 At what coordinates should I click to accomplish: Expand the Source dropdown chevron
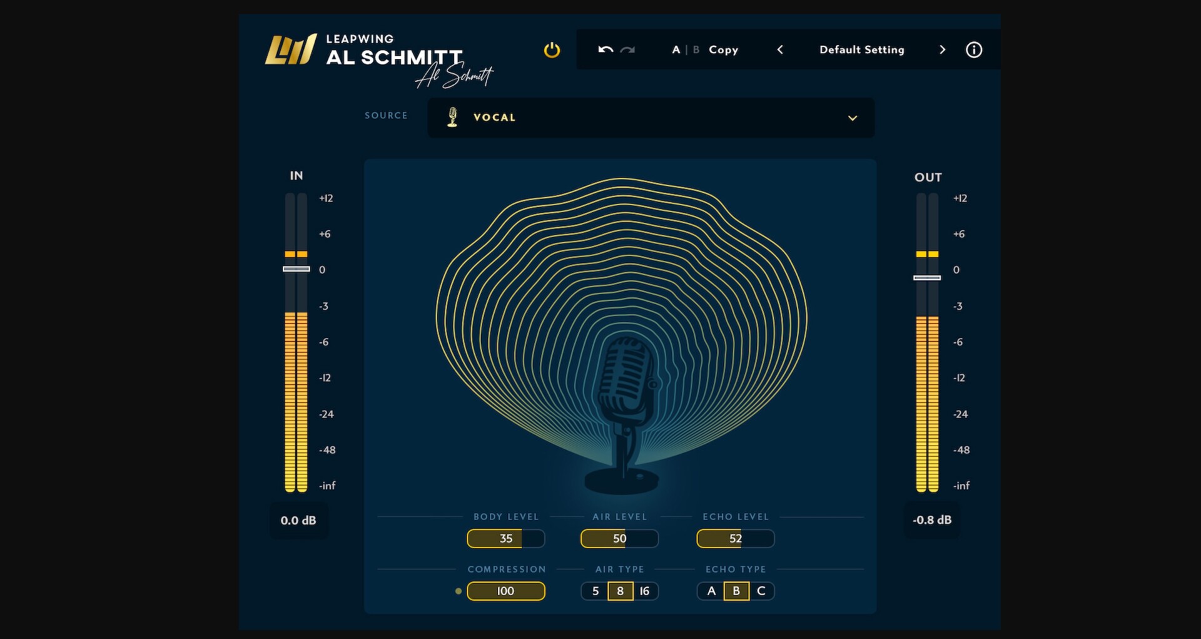852,118
